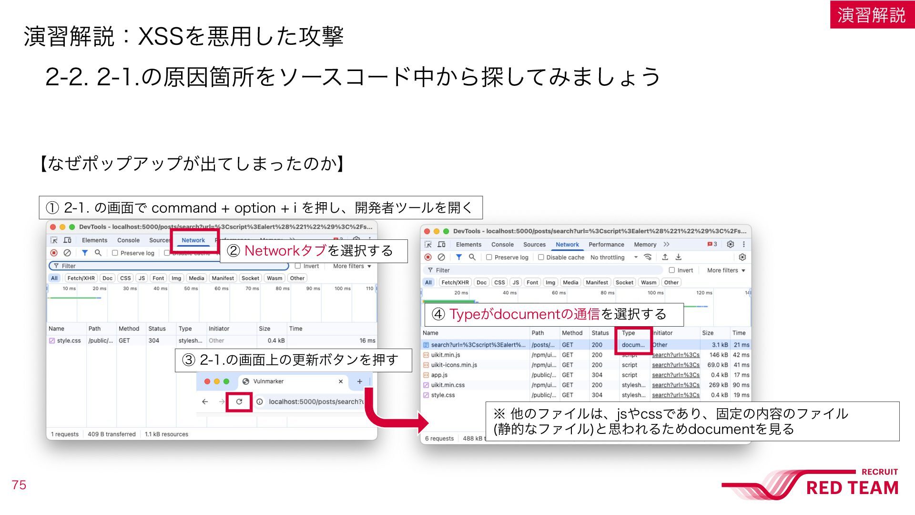The image size is (915, 515).
Task: Open search magnifier in right DevTools toolbar
Action: 472,257
